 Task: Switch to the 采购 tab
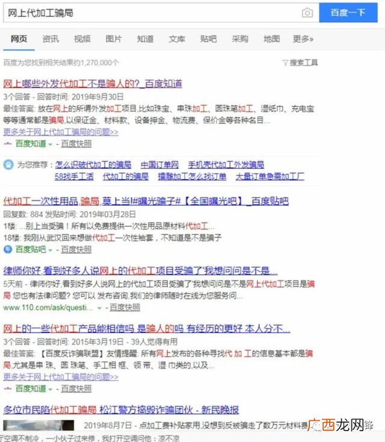pyautogui.click(x=240, y=39)
